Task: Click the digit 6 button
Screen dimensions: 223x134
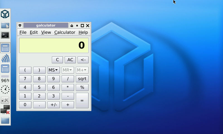Action: point(54,87)
